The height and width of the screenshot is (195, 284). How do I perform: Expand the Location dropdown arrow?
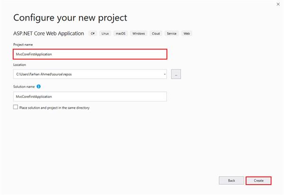click(164, 74)
